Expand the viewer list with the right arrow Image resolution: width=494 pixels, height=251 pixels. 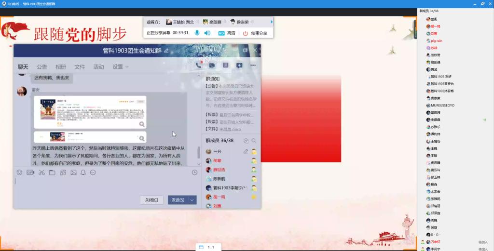click(x=272, y=22)
